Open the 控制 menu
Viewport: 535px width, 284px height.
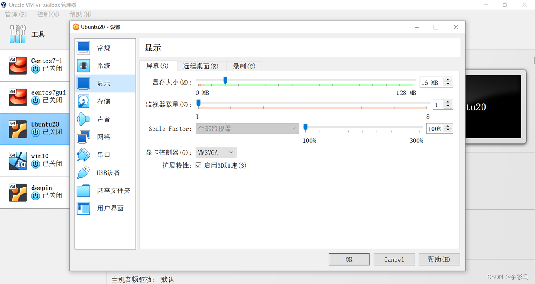coord(48,14)
